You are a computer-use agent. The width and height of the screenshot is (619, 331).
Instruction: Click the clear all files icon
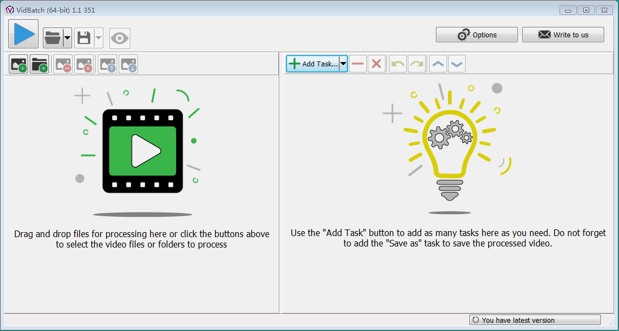(x=84, y=64)
